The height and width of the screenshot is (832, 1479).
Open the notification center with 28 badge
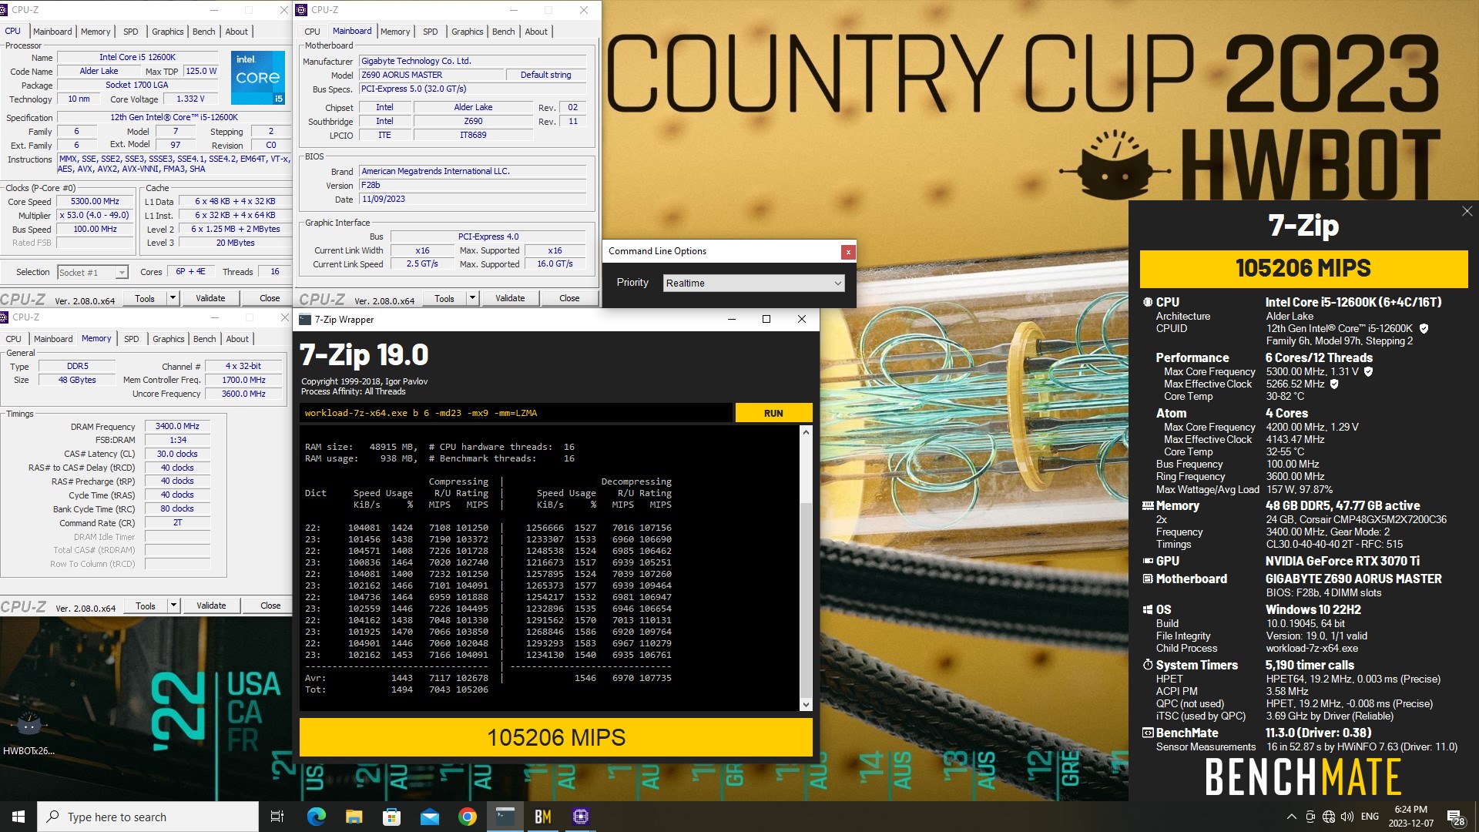coord(1456,817)
